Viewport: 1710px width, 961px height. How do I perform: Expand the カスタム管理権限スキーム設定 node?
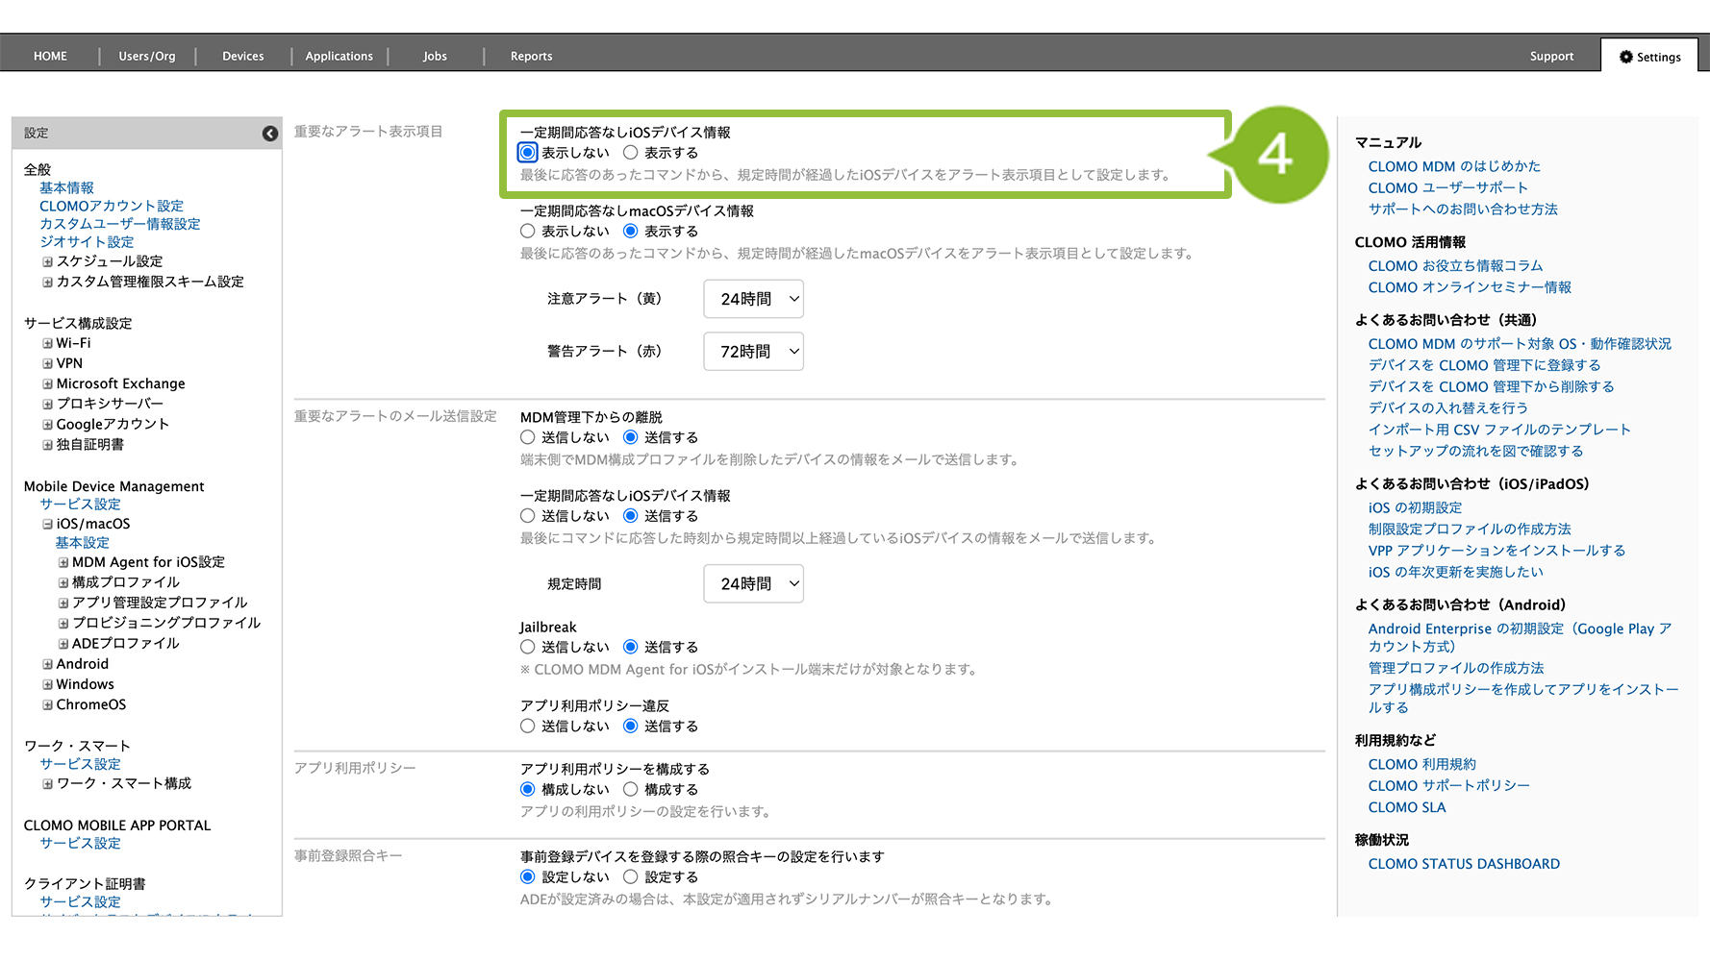pos(47,282)
